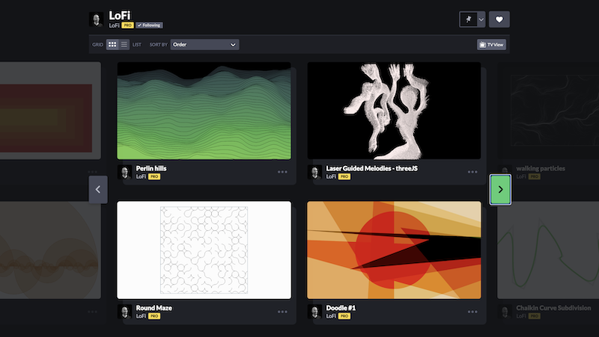
Task: Click author avatar on Laser Guided Melodies card
Action: [314, 173]
